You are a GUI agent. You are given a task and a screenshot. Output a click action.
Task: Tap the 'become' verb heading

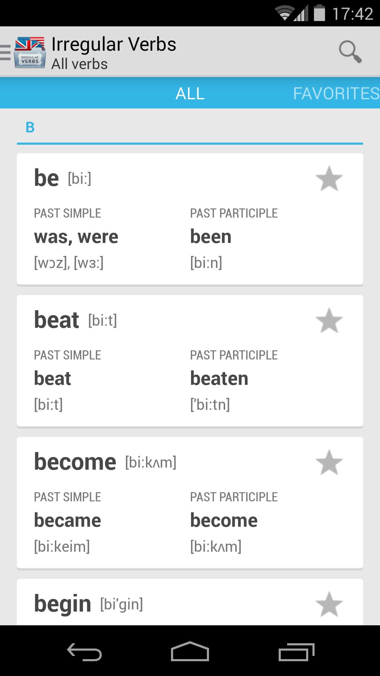click(x=75, y=462)
